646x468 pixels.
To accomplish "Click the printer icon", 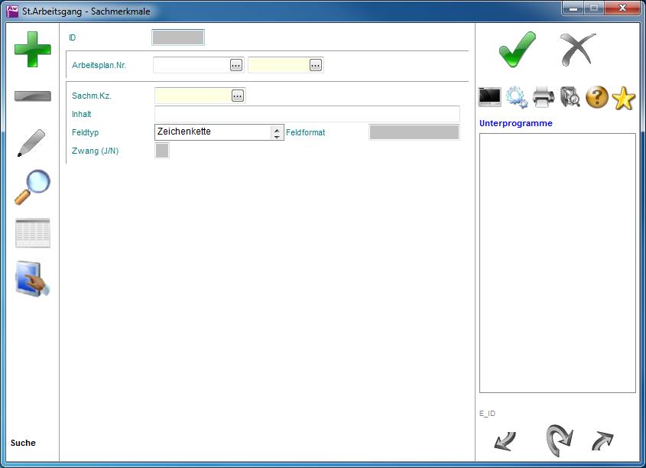I will [x=544, y=97].
